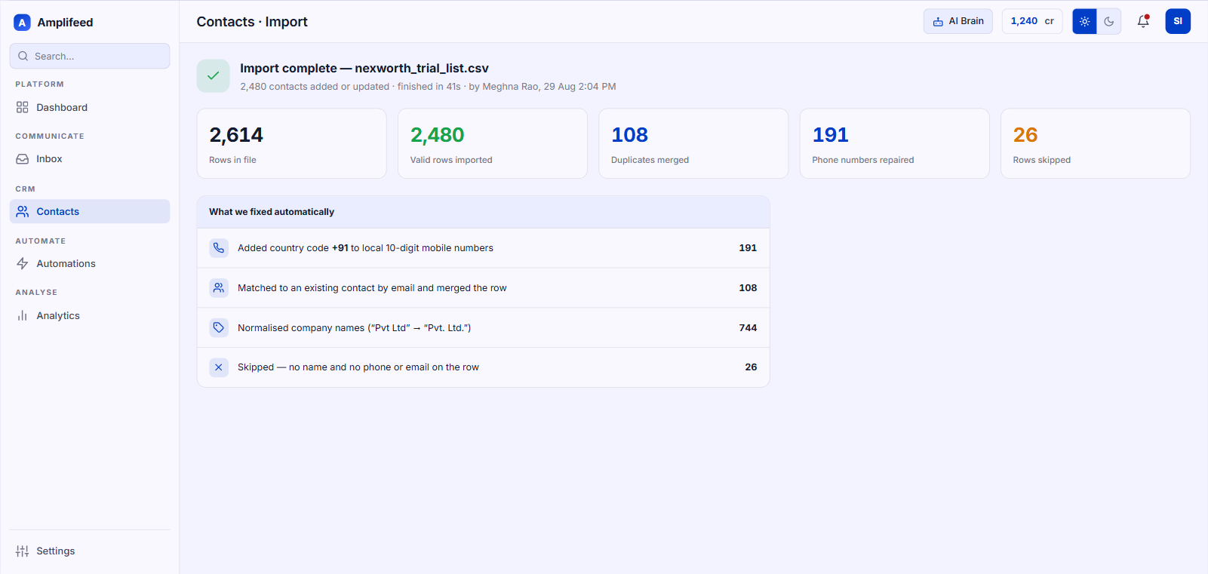
Task: Click the Import complete file name heading
Action: click(x=364, y=69)
